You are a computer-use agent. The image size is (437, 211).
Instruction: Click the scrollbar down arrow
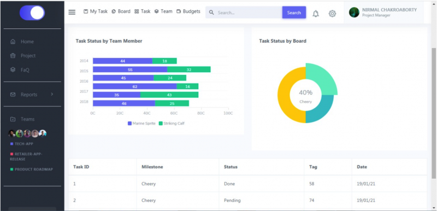(434, 208)
